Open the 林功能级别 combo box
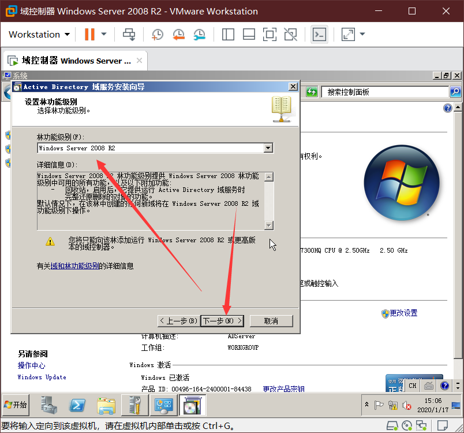Image resolution: width=464 pixels, height=433 pixels. pyautogui.click(x=155, y=148)
